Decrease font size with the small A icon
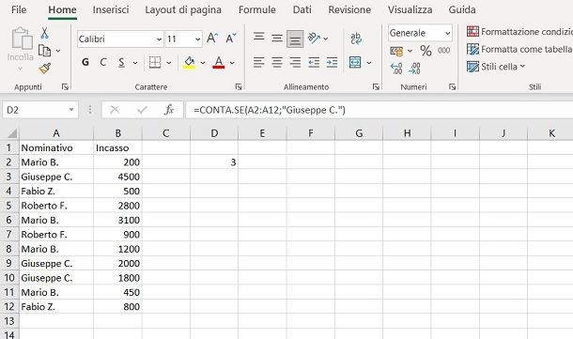 tap(230, 38)
